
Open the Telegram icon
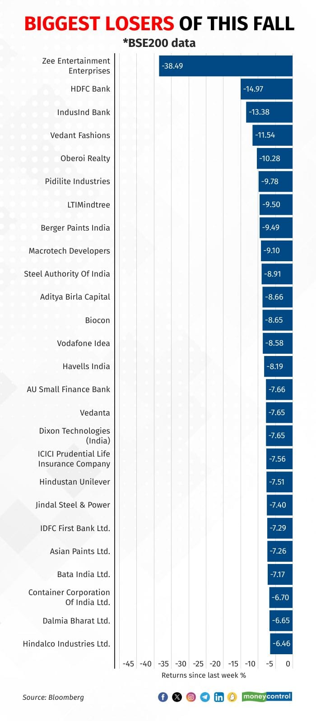(205, 697)
